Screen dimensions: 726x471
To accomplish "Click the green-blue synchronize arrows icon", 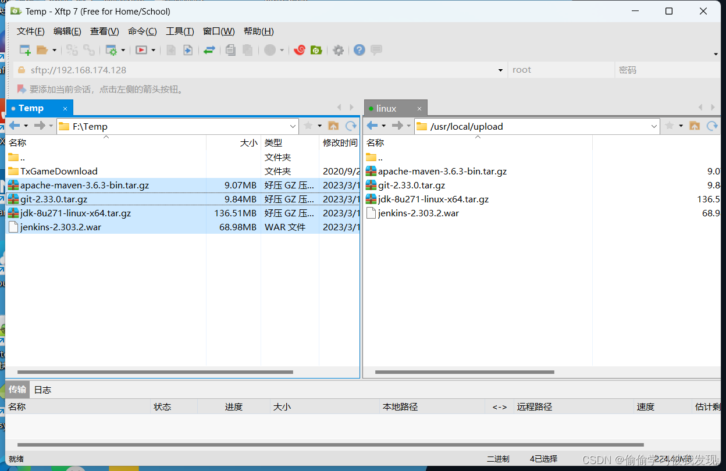I will point(209,50).
